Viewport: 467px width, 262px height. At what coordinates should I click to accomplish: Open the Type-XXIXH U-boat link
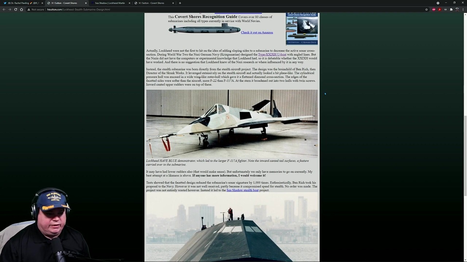[x=272, y=55]
